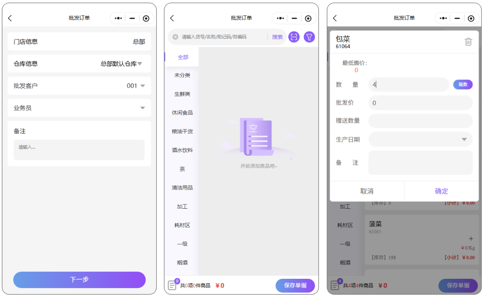Switch to the 酒水饮料 category
Viewport: 483px width, 296px height.
(x=182, y=150)
